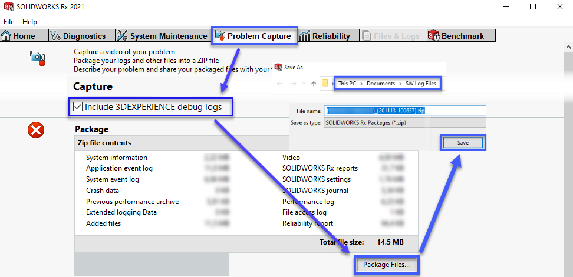Click the File name field in Save As
This screenshot has height=277, width=573.
click(x=405, y=111)
